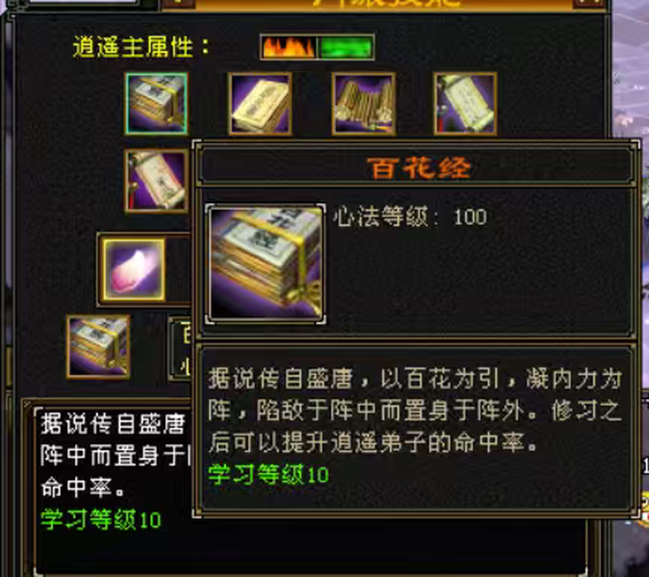This screenshot has height=577, width=649.
Task: Click the 心法等级: 100 text
Action: tap(411, 216)
